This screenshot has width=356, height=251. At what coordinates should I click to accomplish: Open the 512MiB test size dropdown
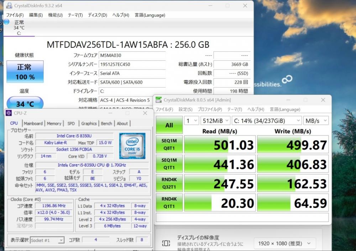point(215,121)
